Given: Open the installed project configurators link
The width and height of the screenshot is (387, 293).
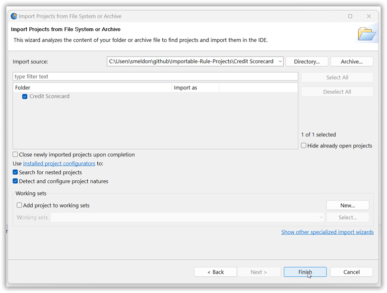Looking at the screenshot, I should pos(59,163).
